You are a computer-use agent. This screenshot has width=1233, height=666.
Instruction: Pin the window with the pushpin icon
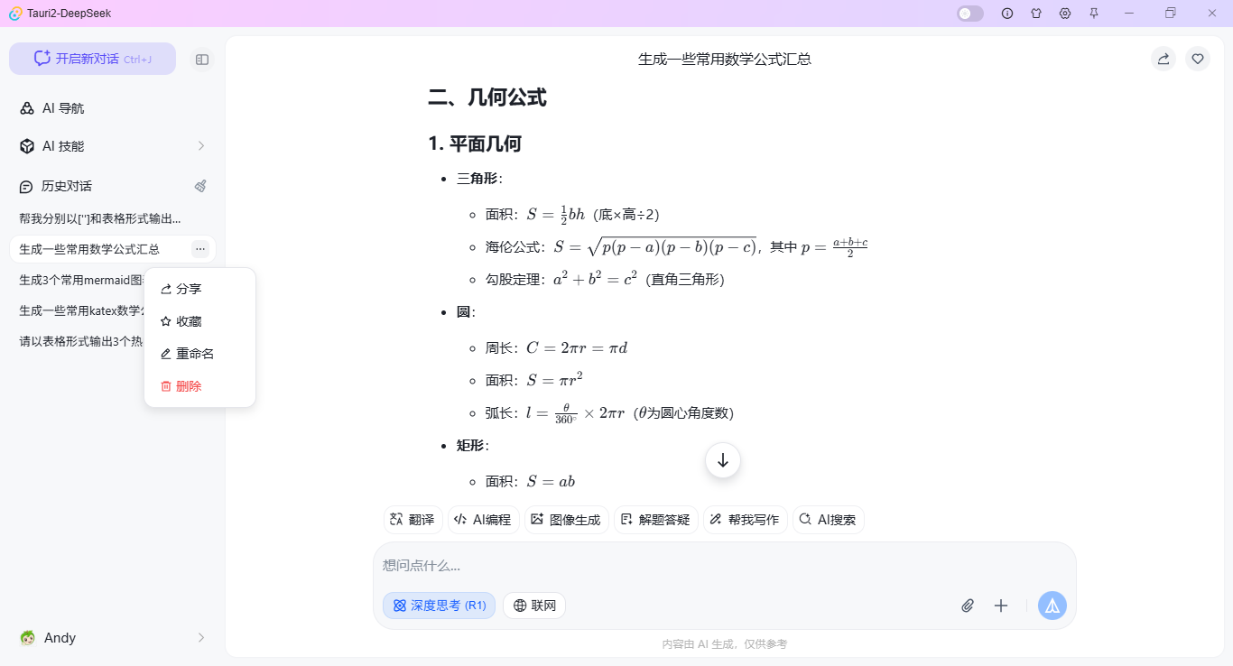tap(1094, 14)
